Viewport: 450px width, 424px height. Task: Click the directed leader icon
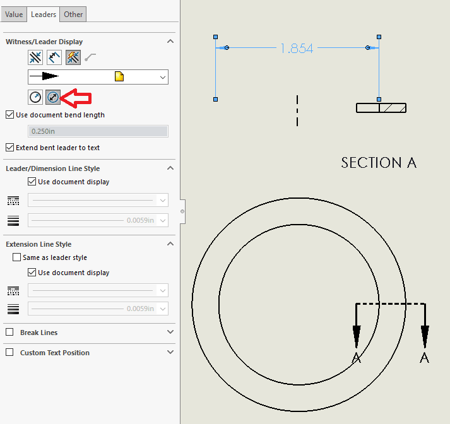coord(90,57)
